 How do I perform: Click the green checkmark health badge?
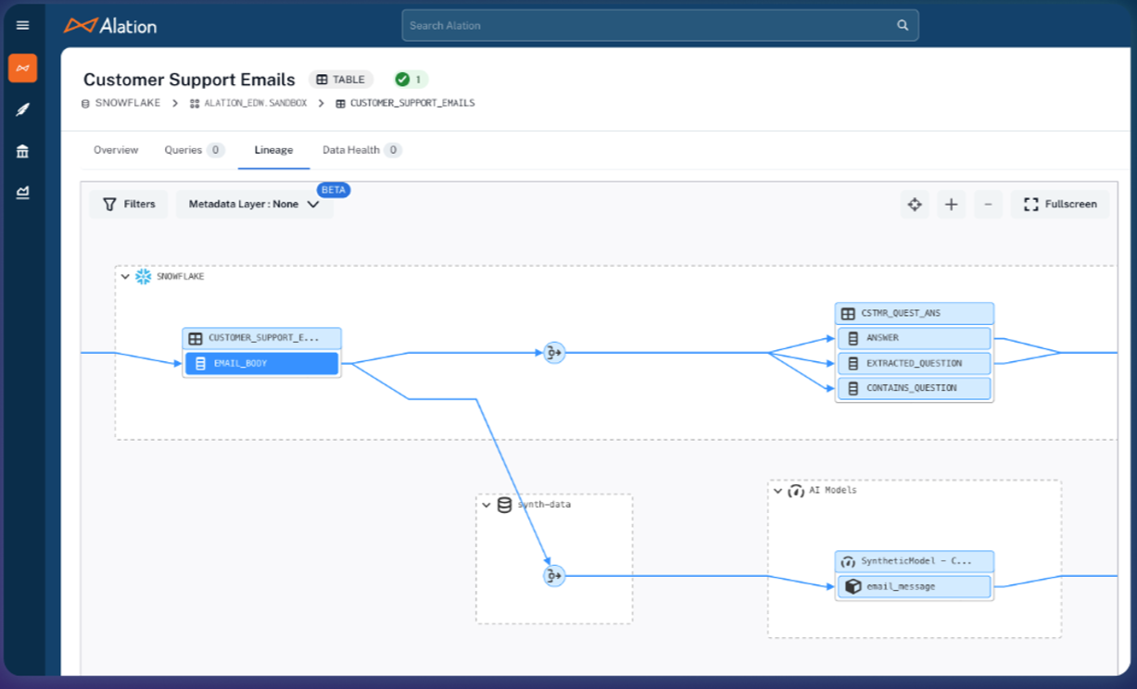coord(410,80)
